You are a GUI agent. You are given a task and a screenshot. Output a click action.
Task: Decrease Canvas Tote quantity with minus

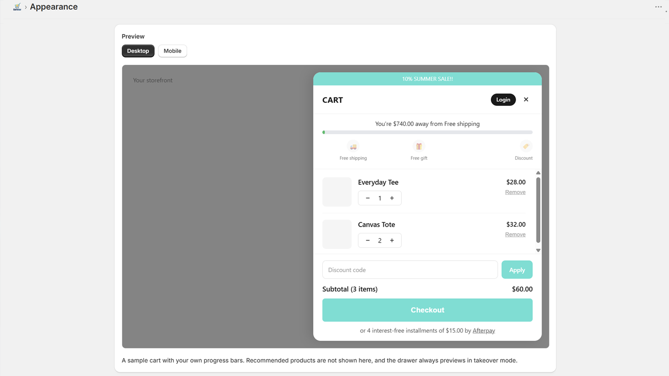[x=368, y=240]
